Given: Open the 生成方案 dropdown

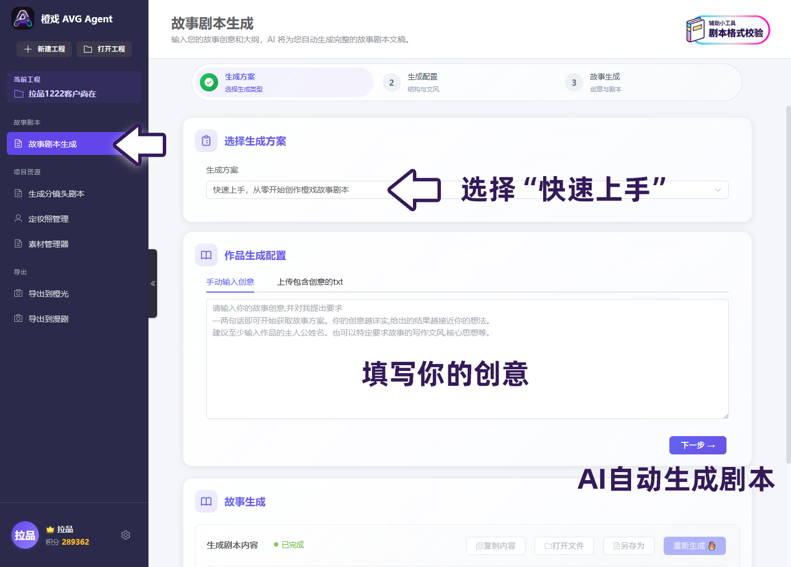Looking at the screenshot, I should click(x=467, y=189).
